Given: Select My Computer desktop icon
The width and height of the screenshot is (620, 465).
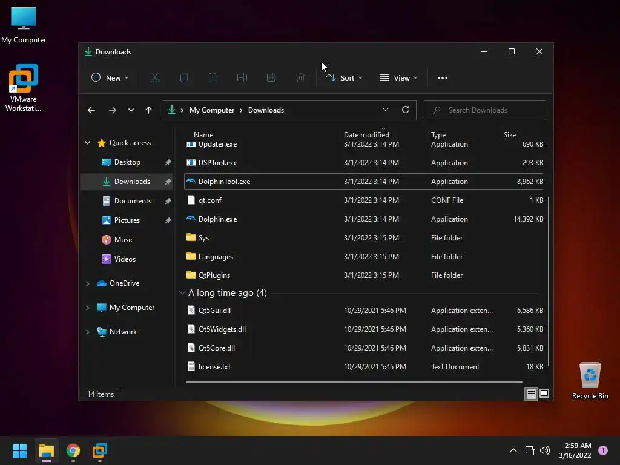Looking at the screenshot, I should click(24, 24).
